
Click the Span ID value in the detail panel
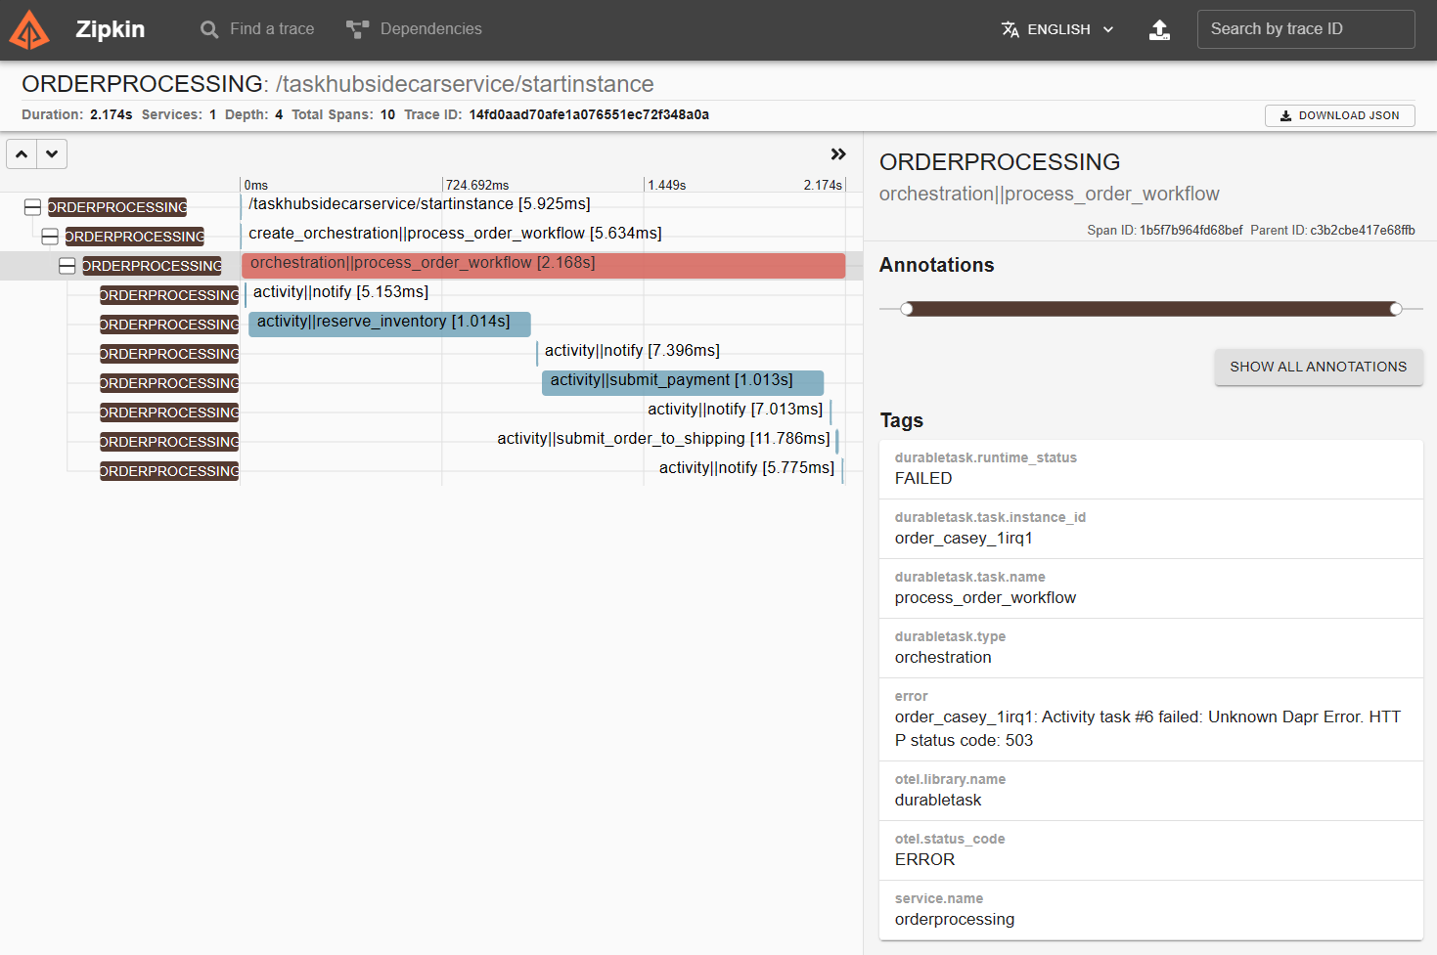pyautogui.click(x=1190, y=231)
